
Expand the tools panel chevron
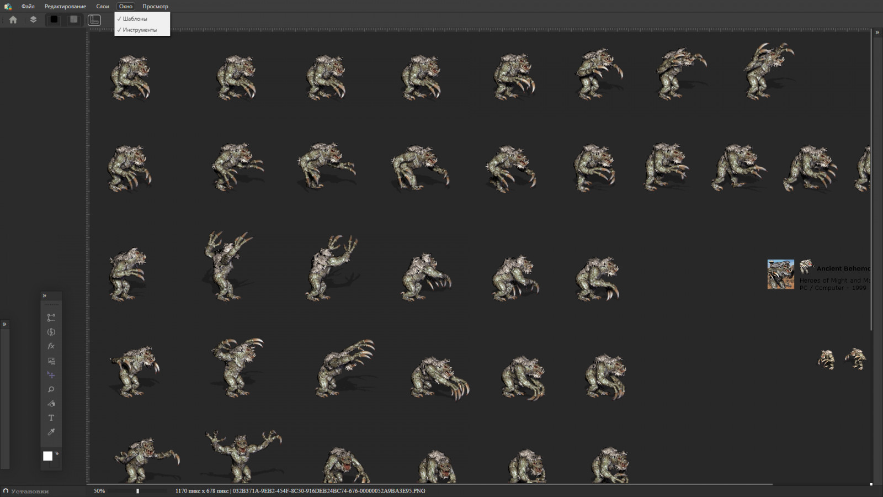click(x=45, y=296)
